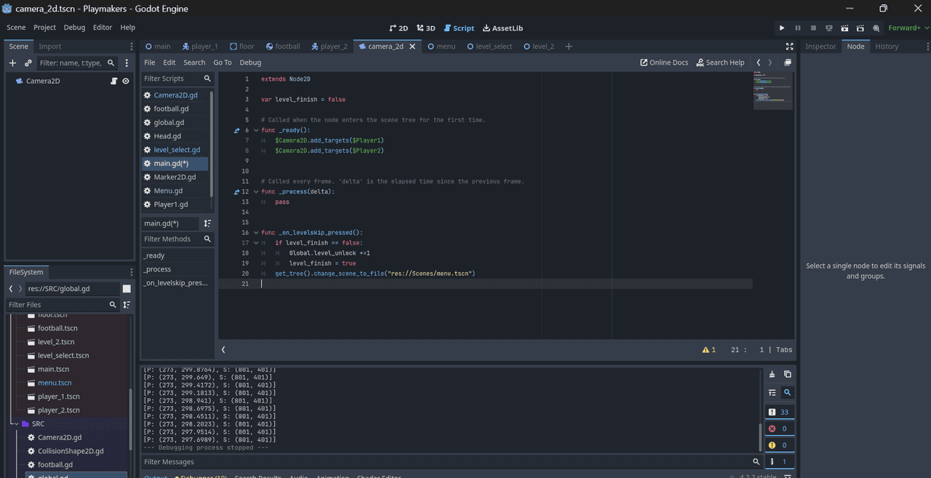The width and height of the screenshot is (931, 478).
Task: Toggle visibility of the Camera2D node
Action: [126, 81]
